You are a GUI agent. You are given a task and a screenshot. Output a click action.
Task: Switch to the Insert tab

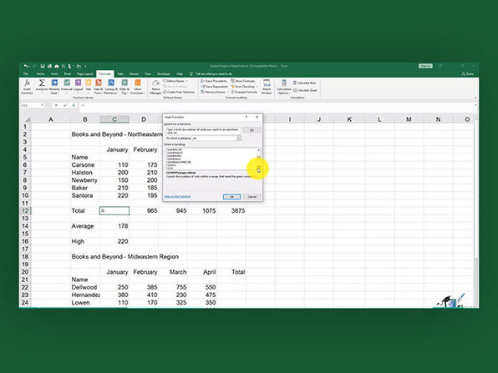click(54, 74)
